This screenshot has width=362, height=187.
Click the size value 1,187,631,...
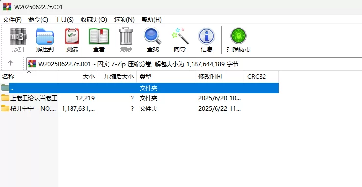coord(78,108)
